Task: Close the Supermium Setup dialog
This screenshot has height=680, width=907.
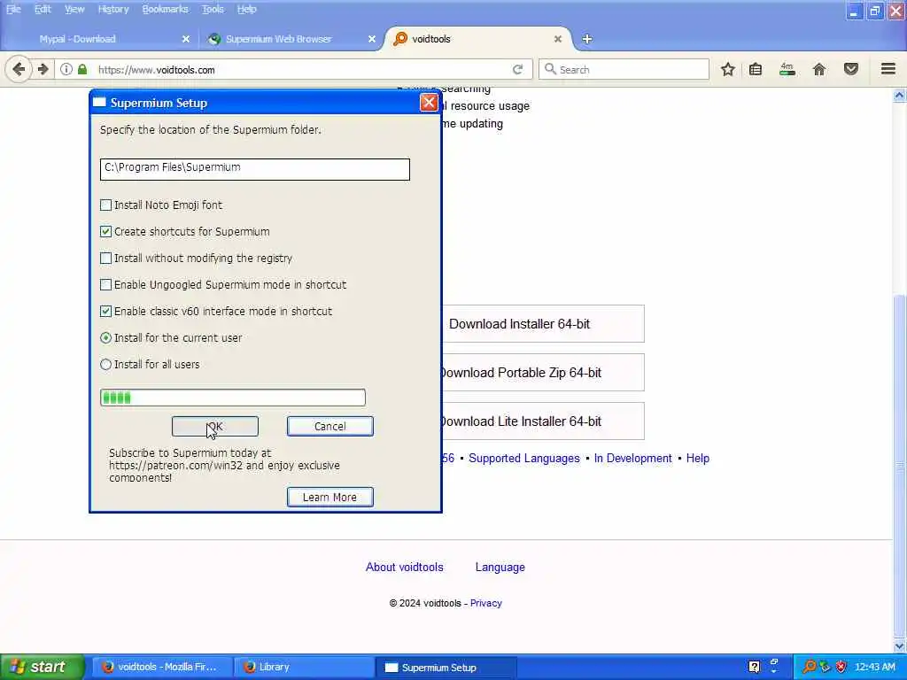Action: (x=429, y=103)
